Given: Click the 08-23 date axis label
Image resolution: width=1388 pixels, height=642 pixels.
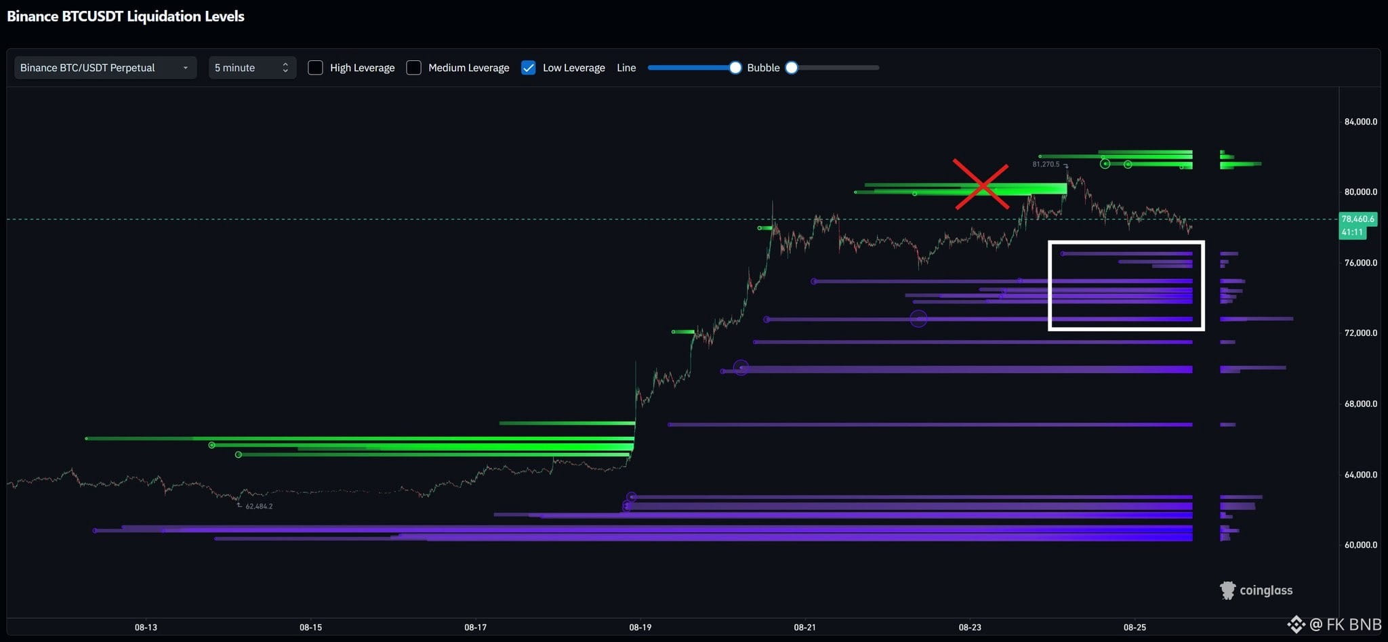Looking at the screenshot, I should [970, 627].
